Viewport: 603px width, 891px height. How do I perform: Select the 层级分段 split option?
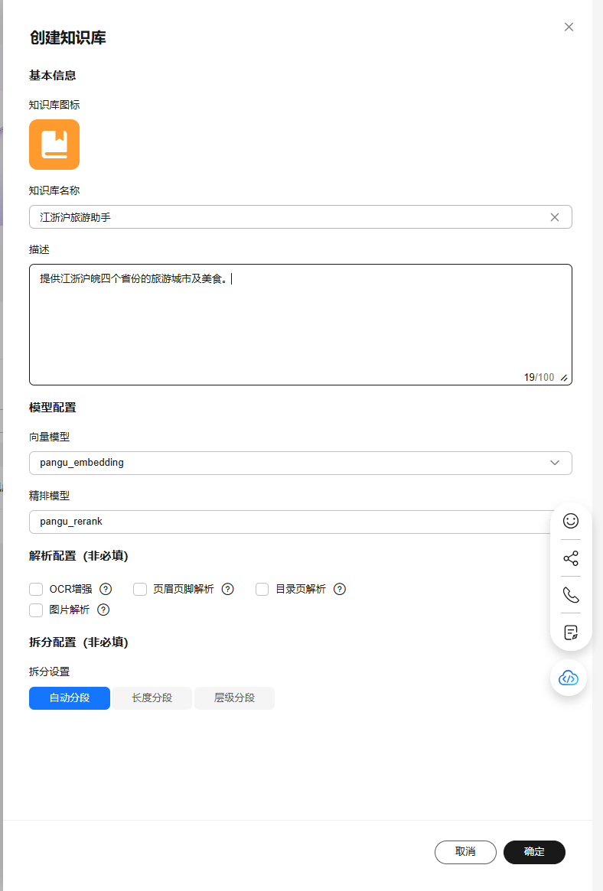coord(234,698)
